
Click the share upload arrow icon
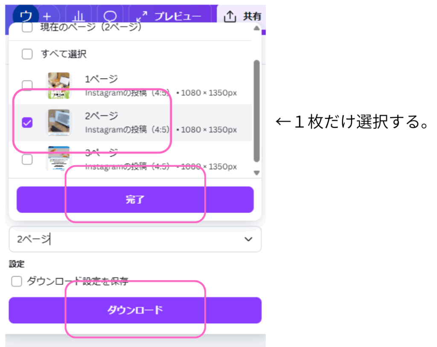[x=230, y=17]
